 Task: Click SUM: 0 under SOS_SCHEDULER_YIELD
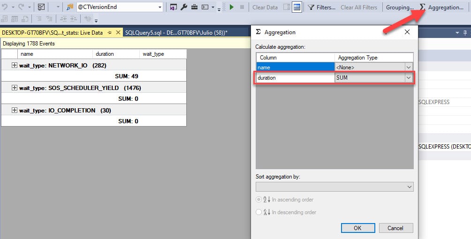(x=94, y=99)
